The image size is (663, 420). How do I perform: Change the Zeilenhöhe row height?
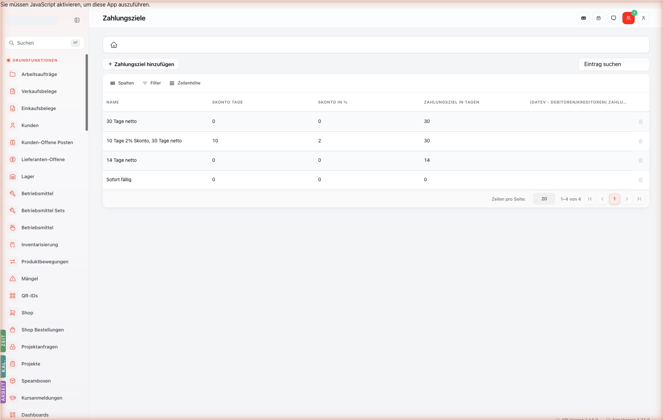(x=185, y=83)
